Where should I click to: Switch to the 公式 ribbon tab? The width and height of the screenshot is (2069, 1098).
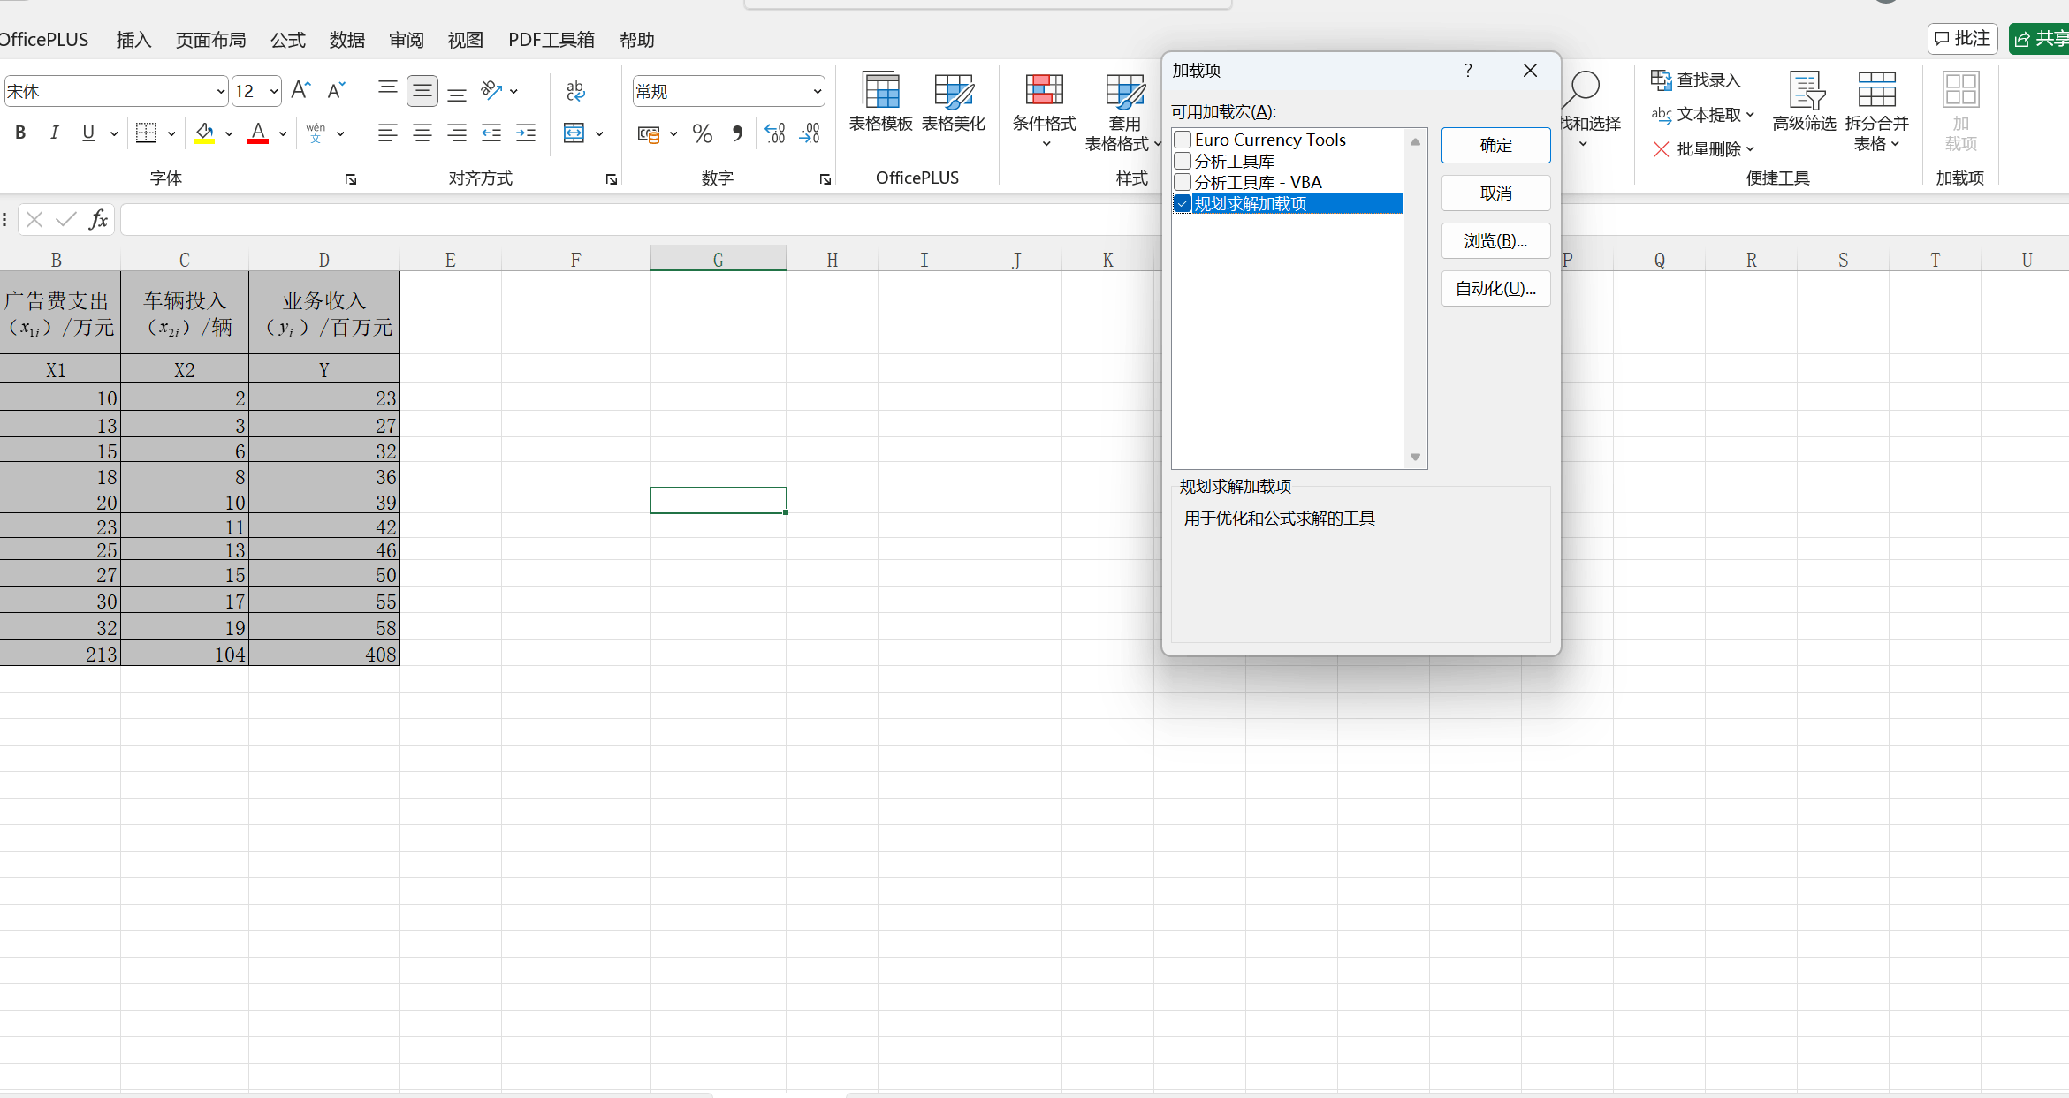(x=288, y=40)
